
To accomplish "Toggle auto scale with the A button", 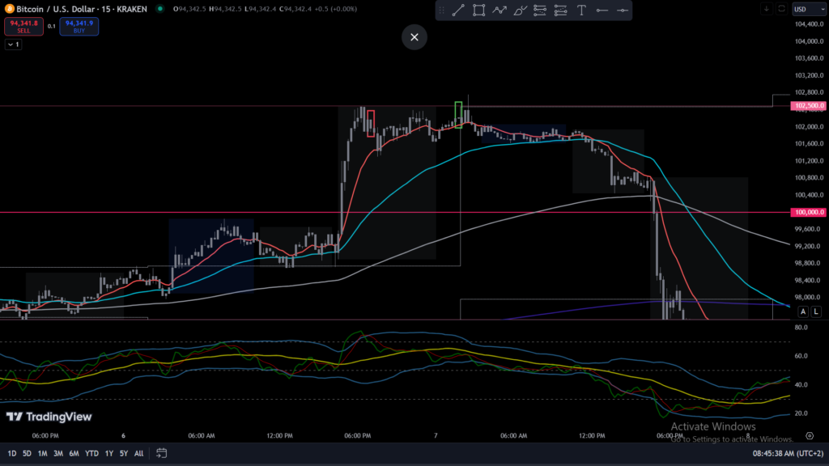I will coord(803,311).
